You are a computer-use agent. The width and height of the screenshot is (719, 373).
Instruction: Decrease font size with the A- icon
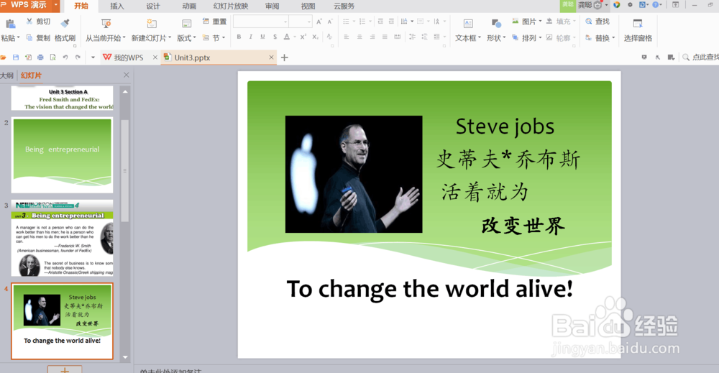[330, 22]
